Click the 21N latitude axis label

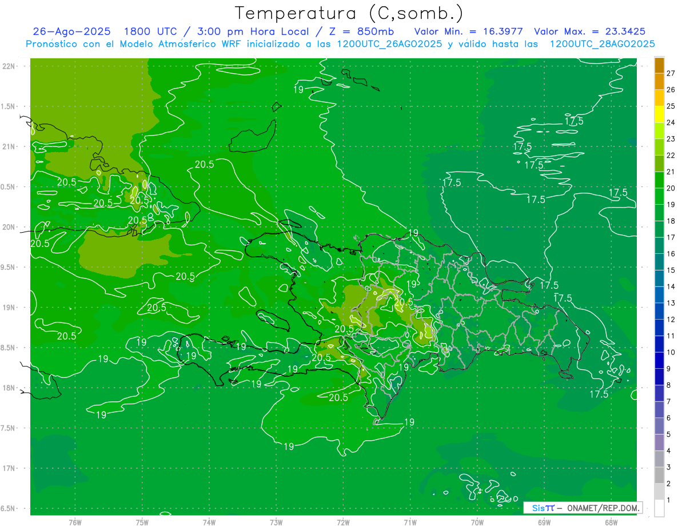[x=10, y=146]
